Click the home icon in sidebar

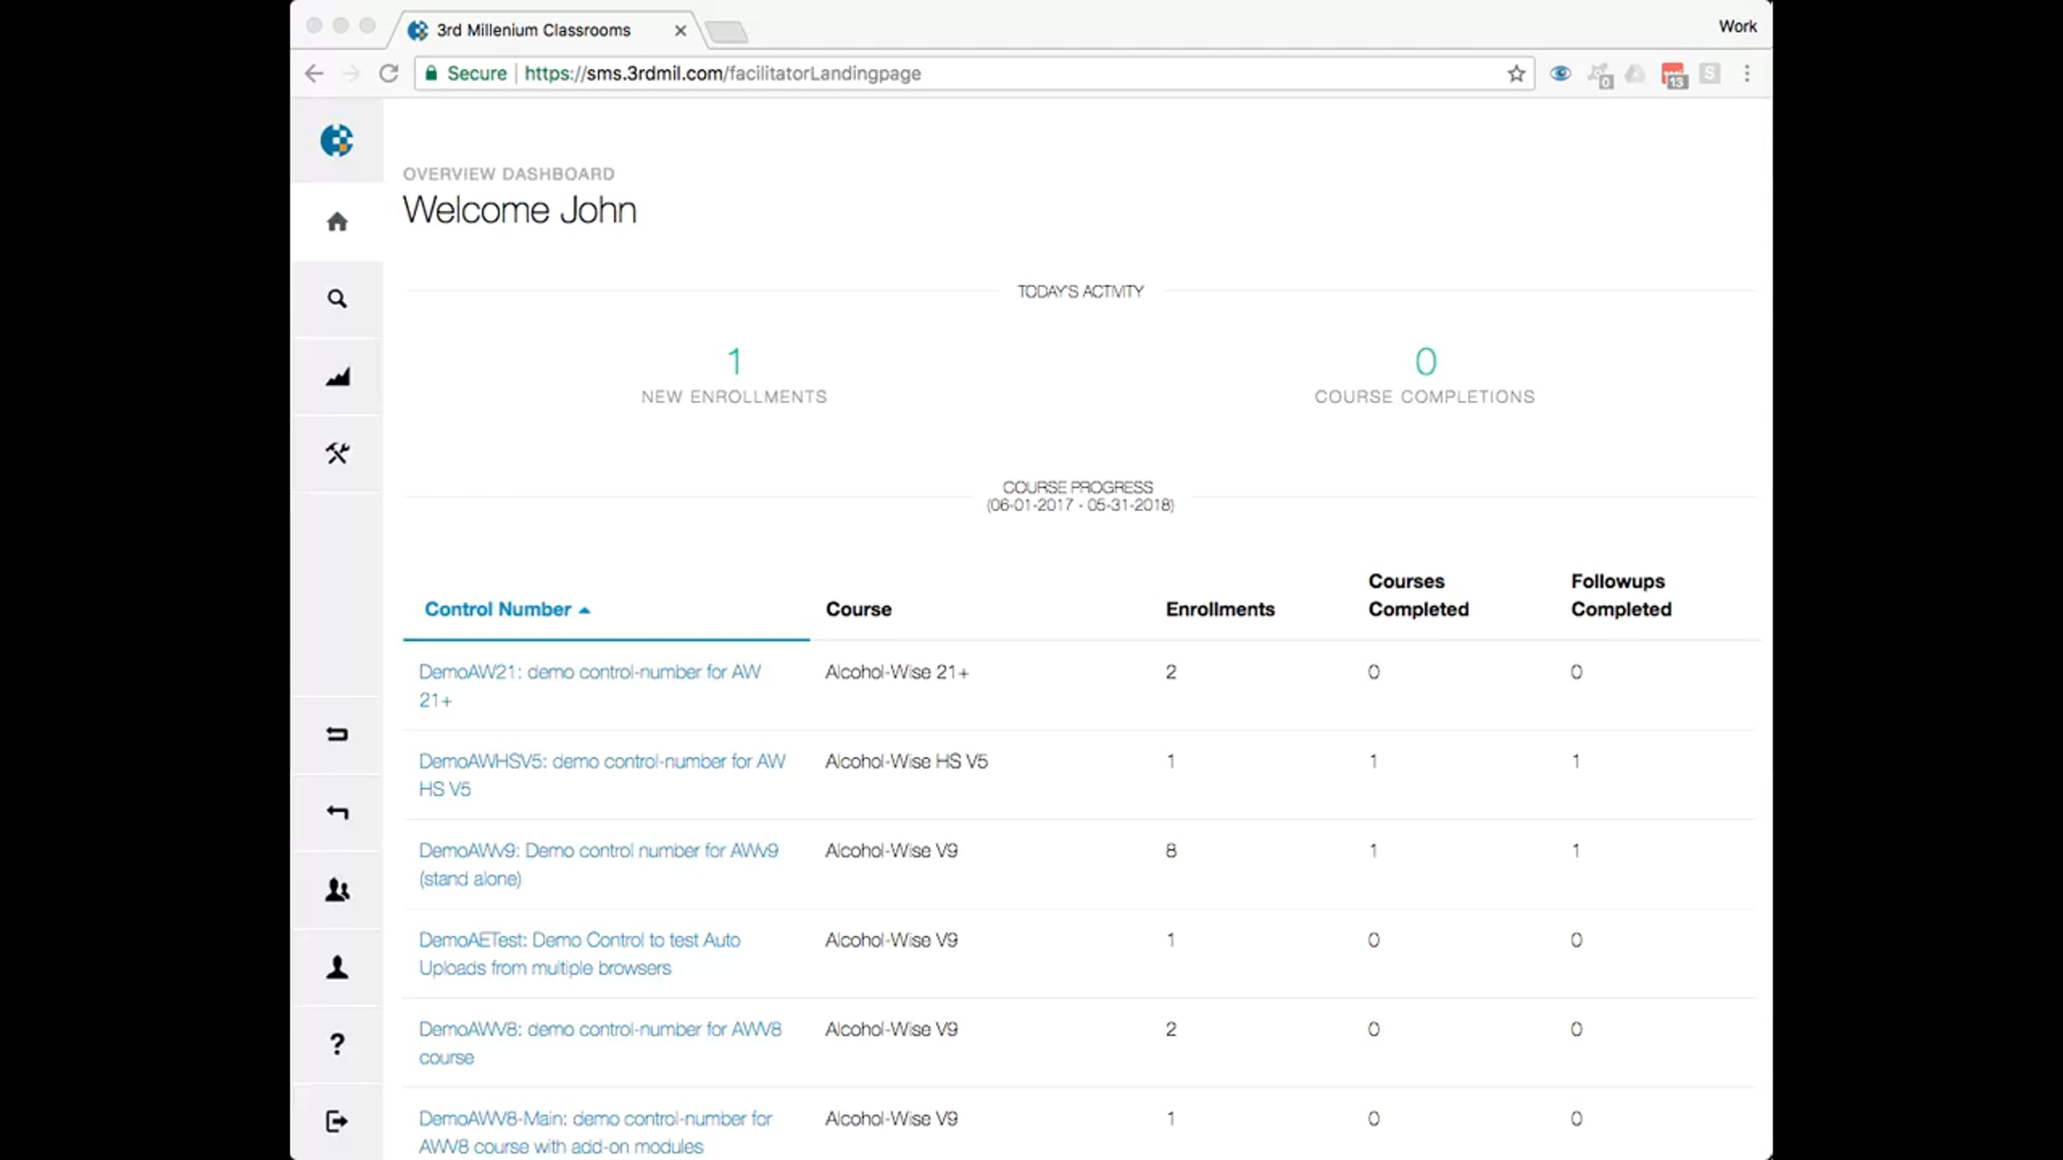coord(337,222)
